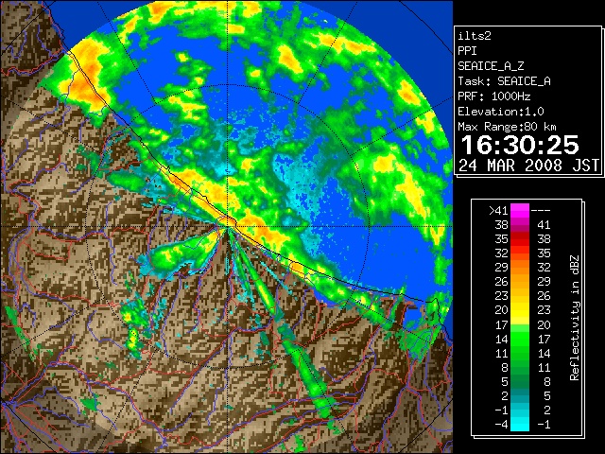Viewport: 605px width, 454px height.
Task: Click the 'Reflectivity in dBZ' axis label
Action: (x=575, y=318)
